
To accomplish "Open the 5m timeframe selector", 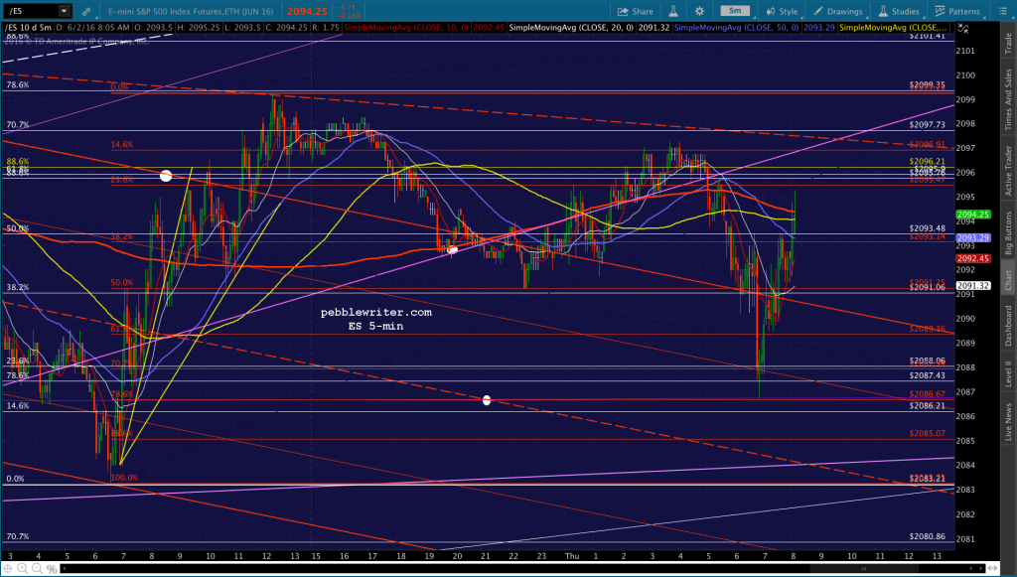I will (x=735, y=11).
